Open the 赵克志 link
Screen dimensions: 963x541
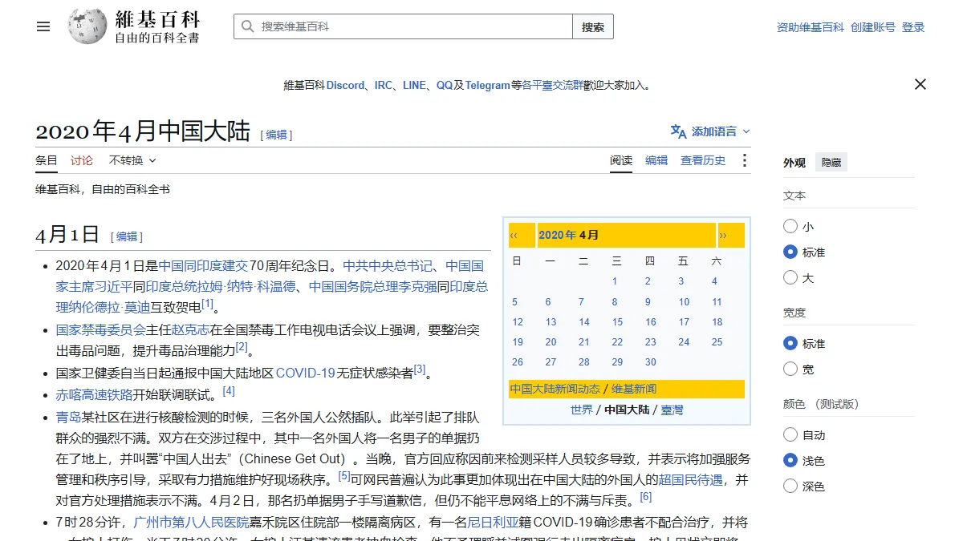pos(192,329)
